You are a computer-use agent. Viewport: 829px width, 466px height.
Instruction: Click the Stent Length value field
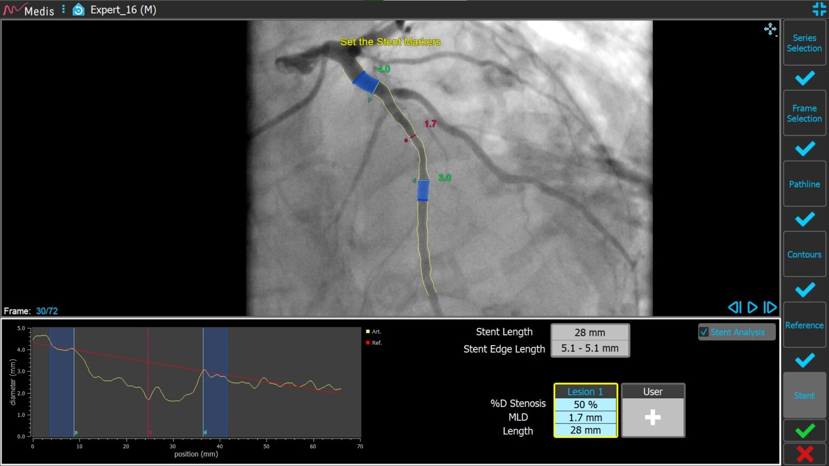[589, 332]
